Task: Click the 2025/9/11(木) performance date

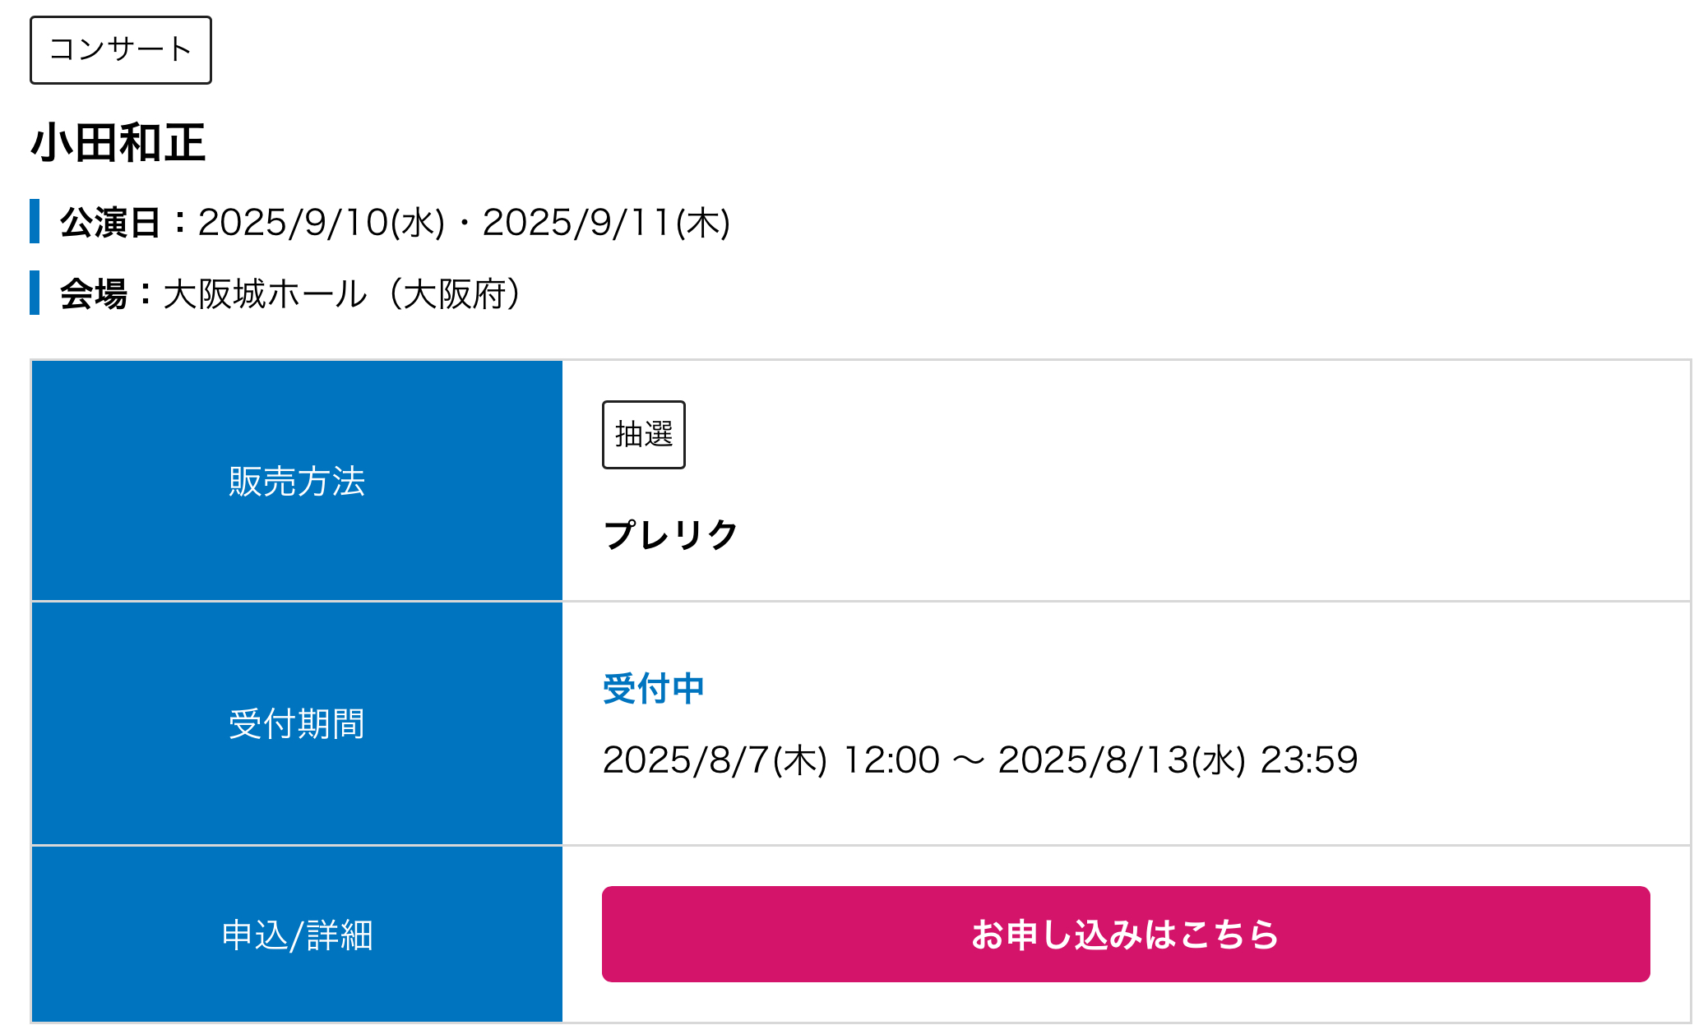Action: coord(607,223)
